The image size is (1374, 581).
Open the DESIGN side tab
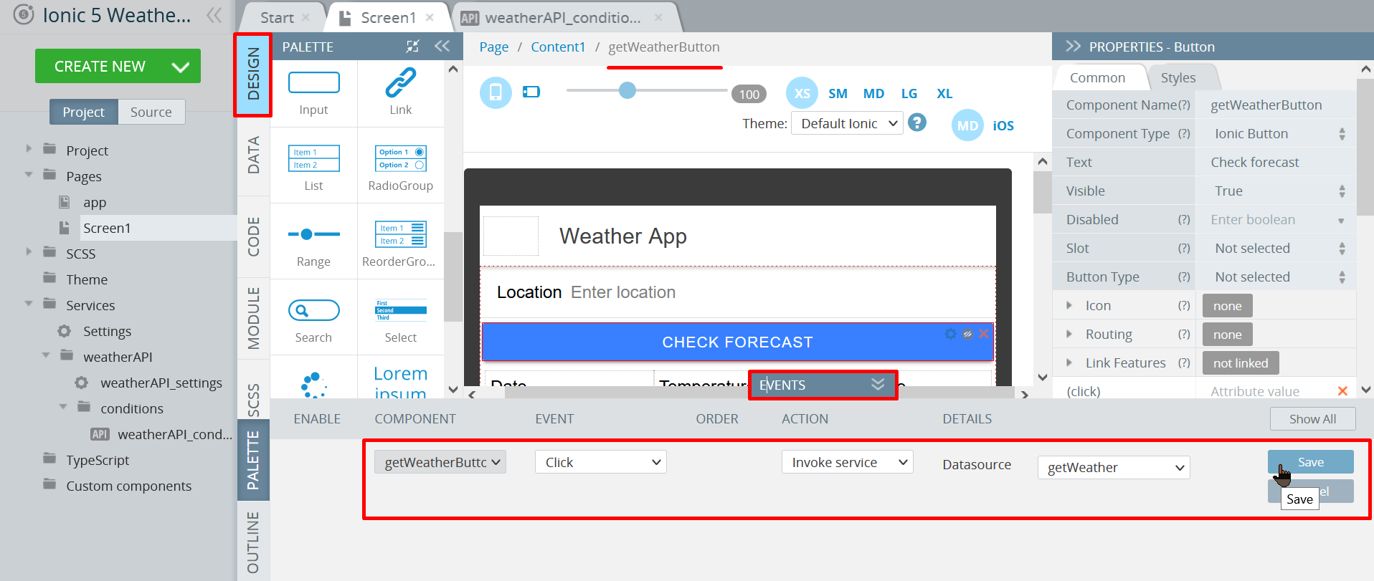click(x=253, y=75)
